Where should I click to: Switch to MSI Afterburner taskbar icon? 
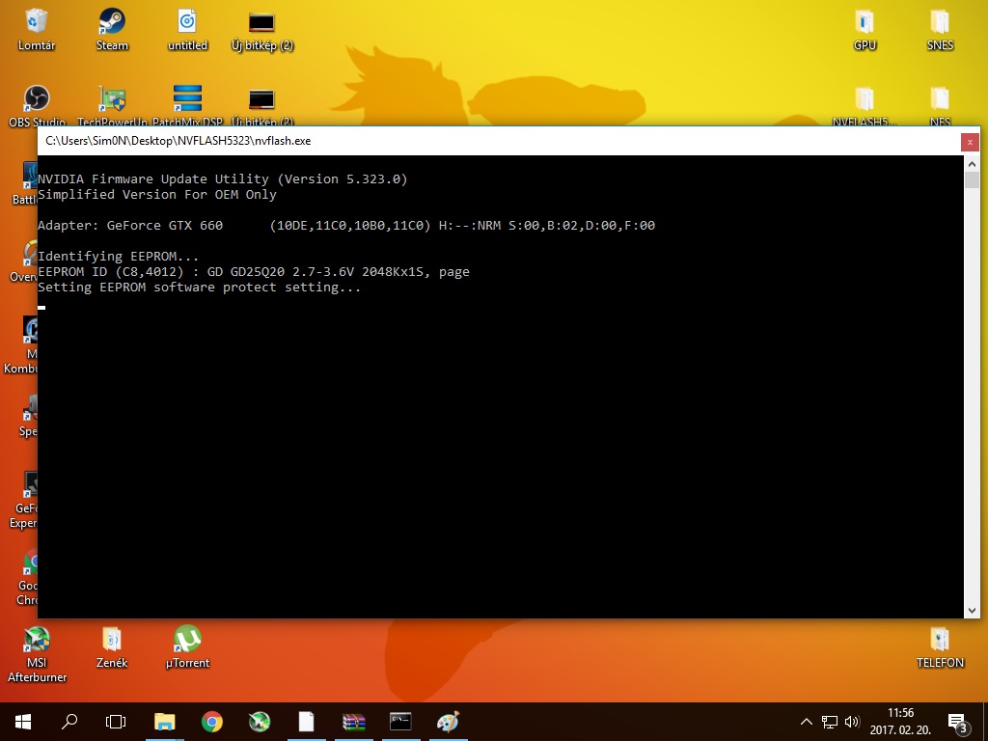pos(259,722)
